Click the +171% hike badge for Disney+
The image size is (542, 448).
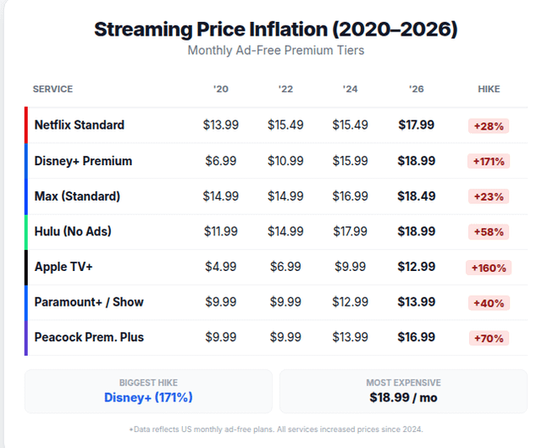[x=489, y=162]
